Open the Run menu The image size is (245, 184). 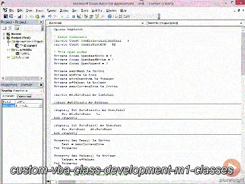pyautogui.click(x=75, y=11)
